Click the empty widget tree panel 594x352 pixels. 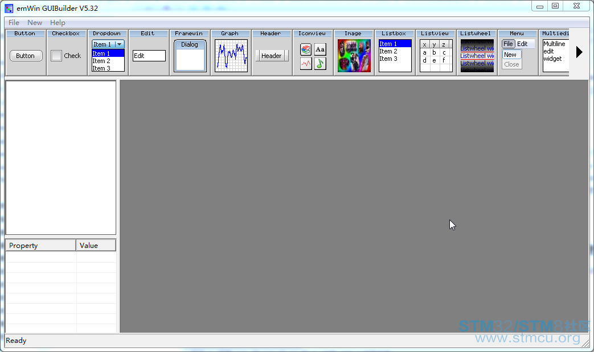60,158
